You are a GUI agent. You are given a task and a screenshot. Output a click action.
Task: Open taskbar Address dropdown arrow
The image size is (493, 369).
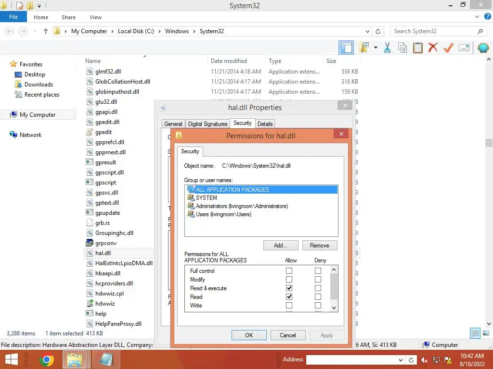(401, 360)
